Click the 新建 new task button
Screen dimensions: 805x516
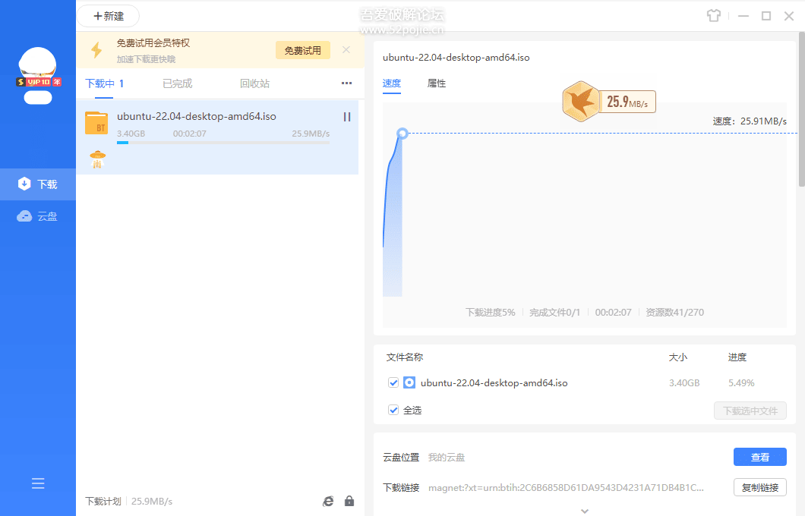(x=109, y=17)
